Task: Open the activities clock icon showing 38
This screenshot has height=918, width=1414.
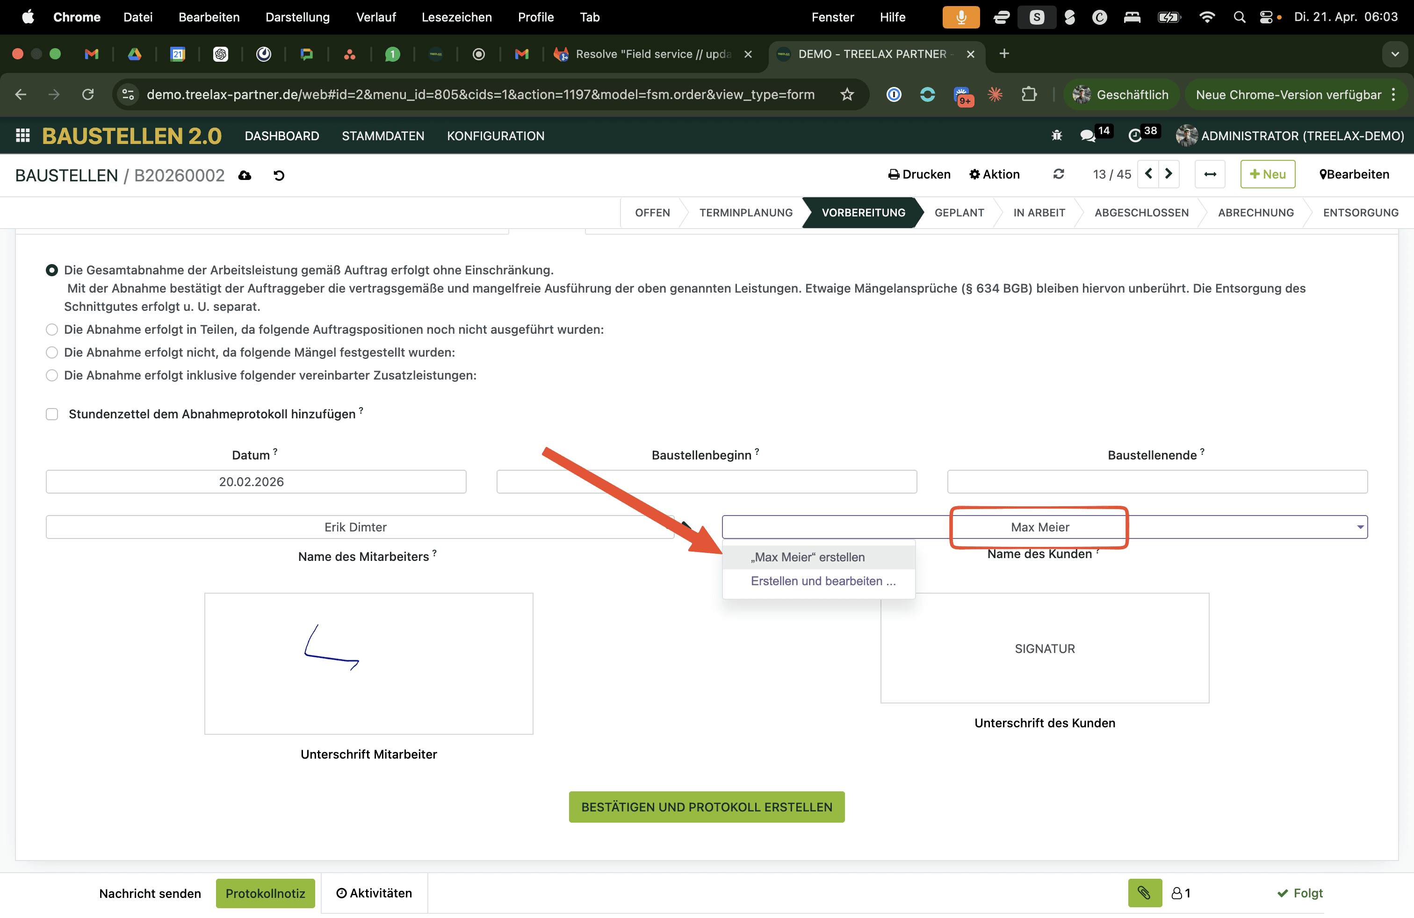Action: (1135, 136)
